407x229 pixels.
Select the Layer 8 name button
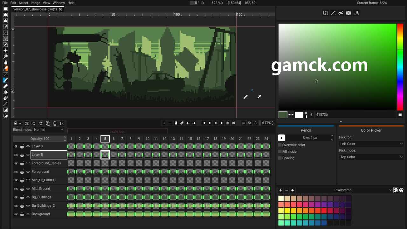pos(49,146)
